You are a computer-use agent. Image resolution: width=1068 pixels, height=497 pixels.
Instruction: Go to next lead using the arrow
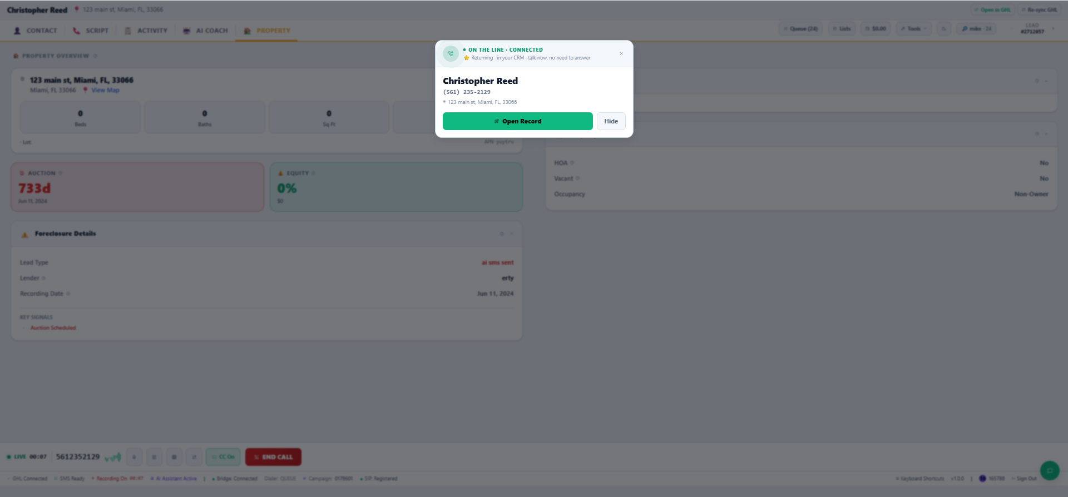pos(1053,29)
